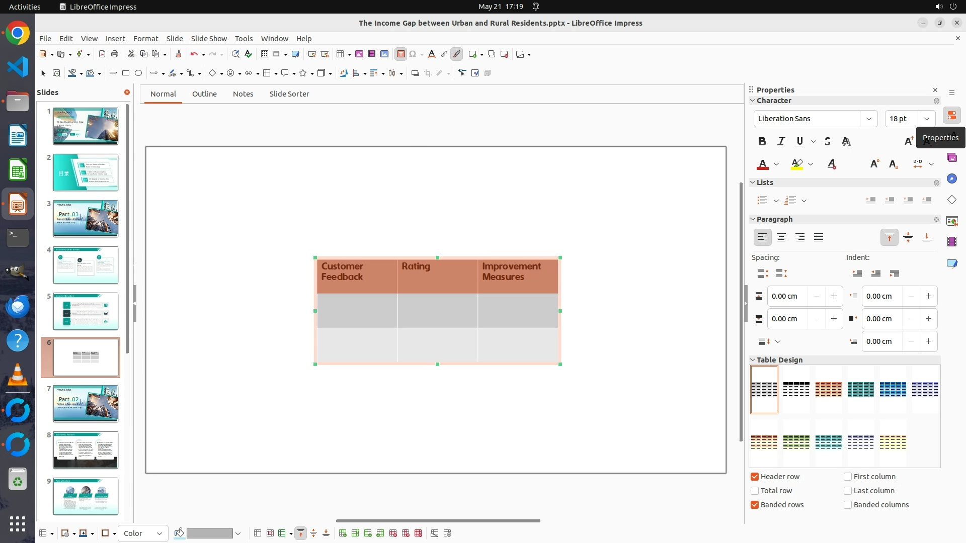Increase above paragraph spacing with plus
The image size is (966, 543).
(x=834, y=296)
